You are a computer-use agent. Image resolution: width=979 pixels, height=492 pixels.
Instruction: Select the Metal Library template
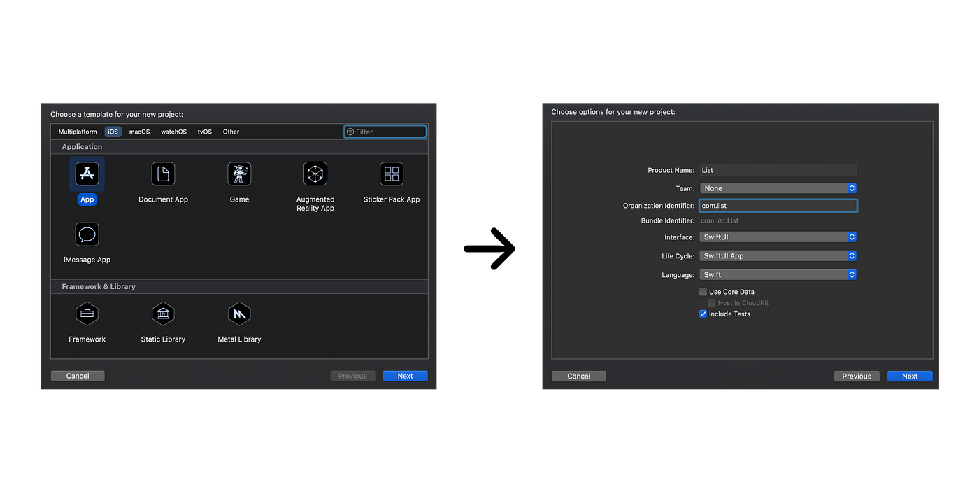click(238, 314)
